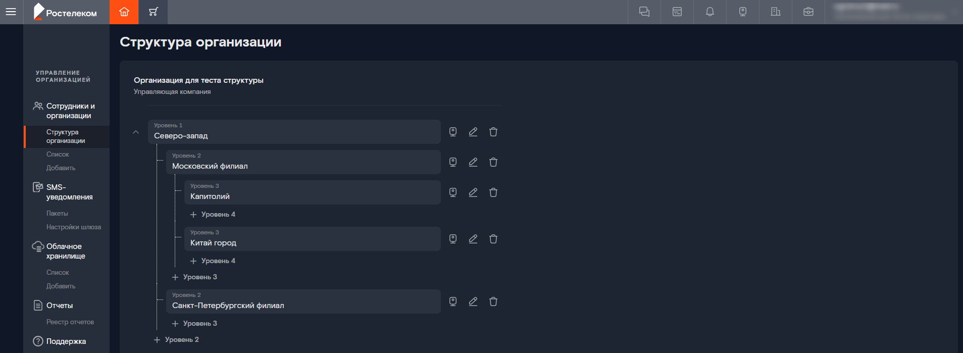Open notifications bell icon
The height and width of the screenshot is (353, 963).
pos(710,12)
